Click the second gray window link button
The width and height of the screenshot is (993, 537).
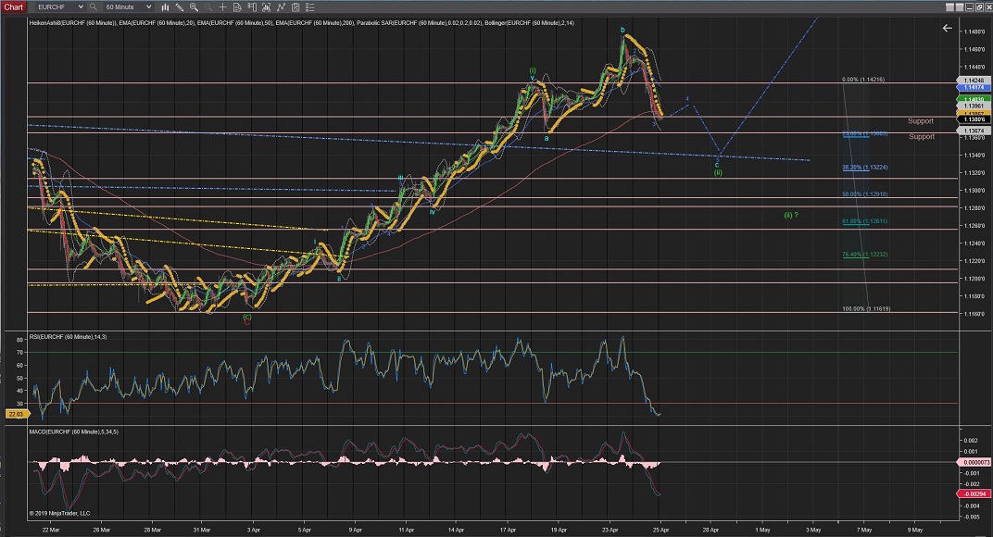(960, 7)
